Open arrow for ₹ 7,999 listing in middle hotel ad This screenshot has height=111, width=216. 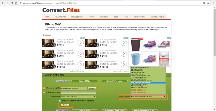(124, 43)
